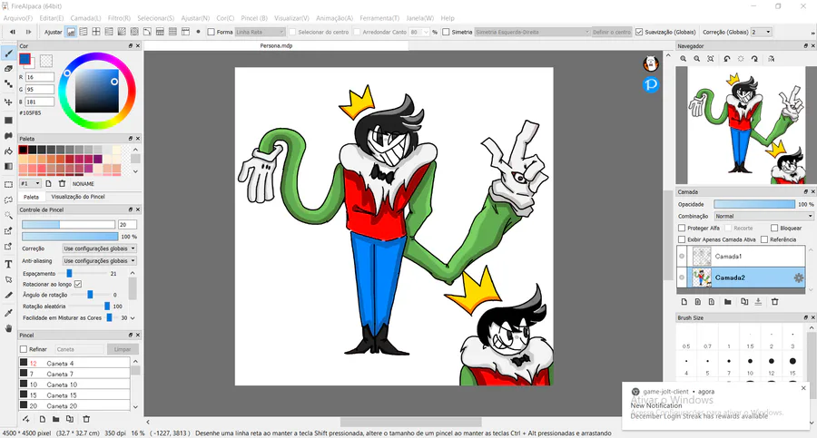Delete the selected layer with trash icon

(775, 302)
